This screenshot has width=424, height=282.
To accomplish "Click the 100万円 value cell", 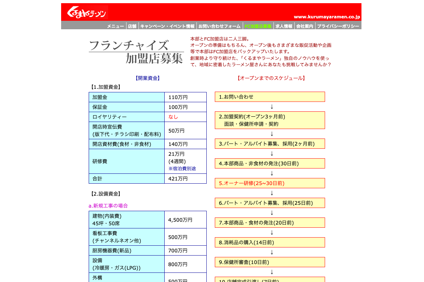I will (x=185, y=107).
